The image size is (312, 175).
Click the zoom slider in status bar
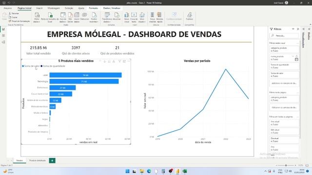pos(286,165)
